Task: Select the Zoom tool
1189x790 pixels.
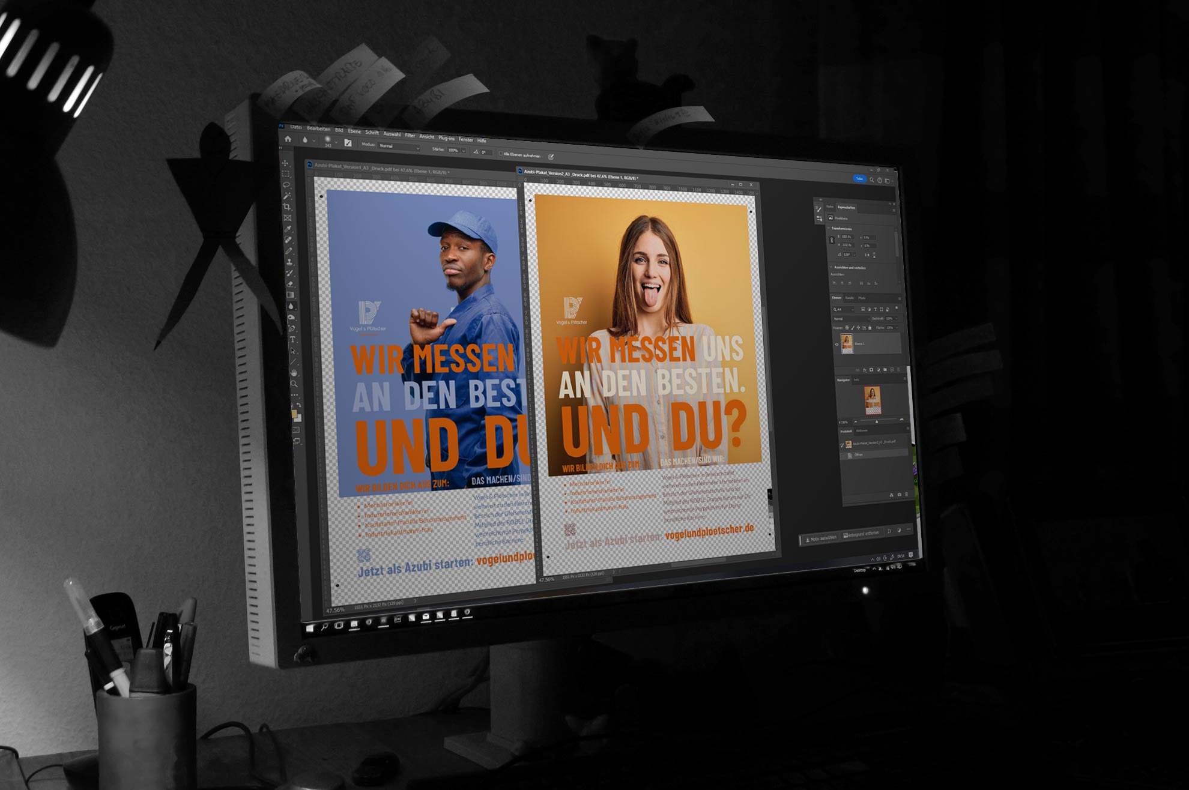Action: [x=294, y=384]
